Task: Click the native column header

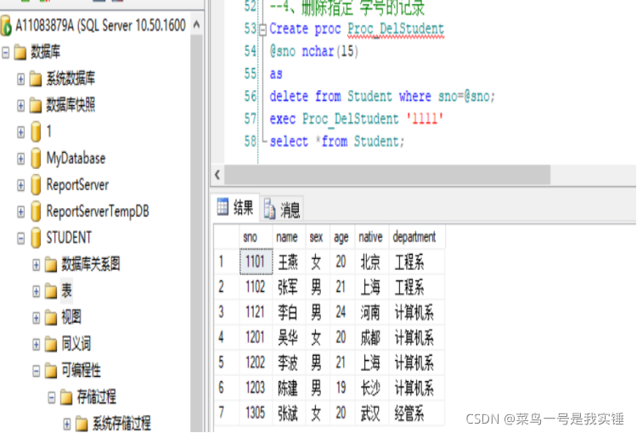Action: pos(372,237)
